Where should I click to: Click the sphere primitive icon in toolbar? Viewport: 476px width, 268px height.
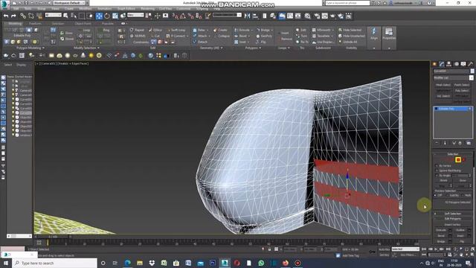pos(68,56)
